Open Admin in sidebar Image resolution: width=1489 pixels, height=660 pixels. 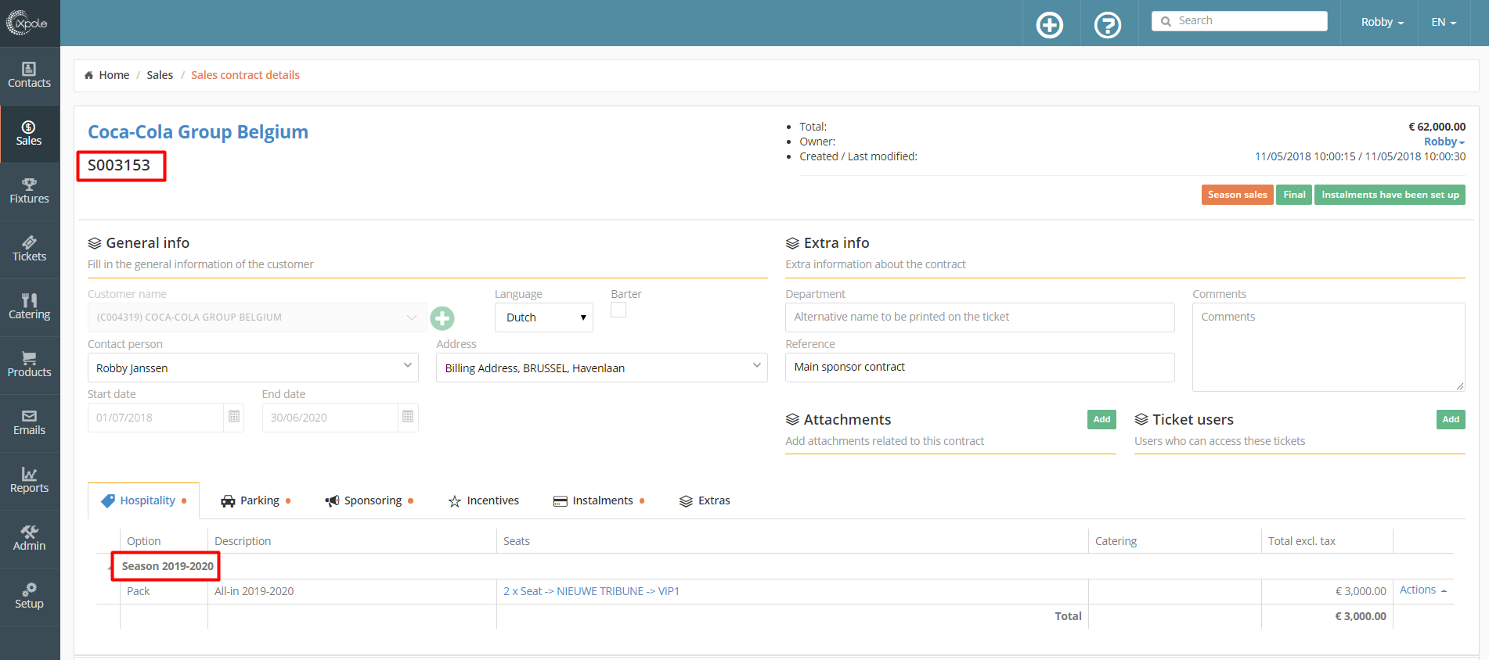[29, 539]
